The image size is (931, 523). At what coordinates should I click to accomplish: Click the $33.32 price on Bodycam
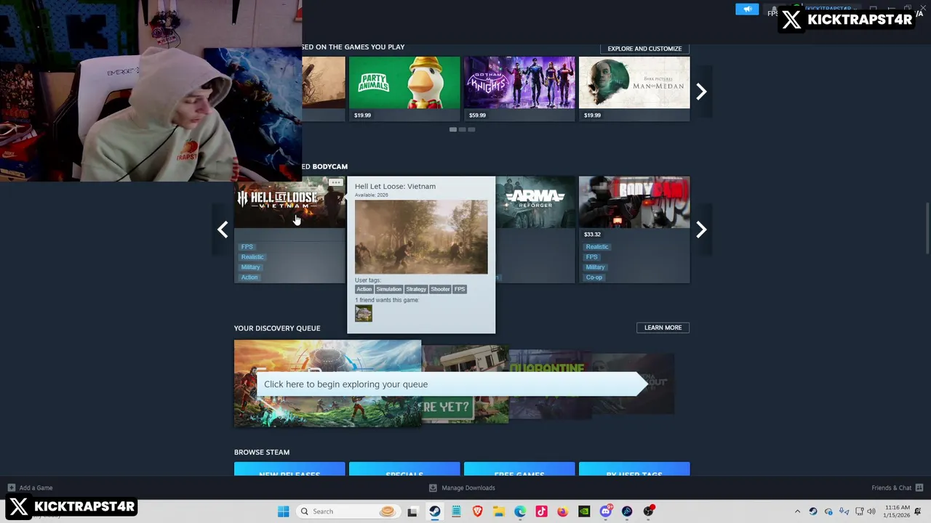tap(592, 235)
